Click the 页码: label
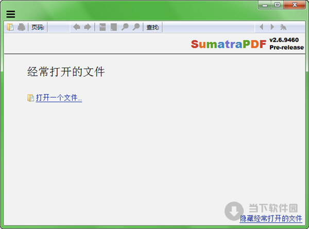The image size is (309, 229). [x=38, y=27]
